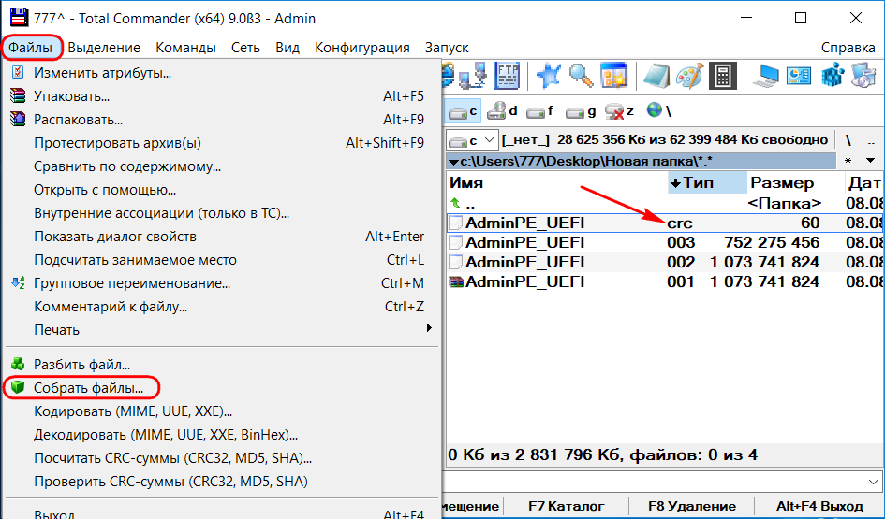Open the Конфигурация menu
The image size is (885, 519).
click(361, 48)
